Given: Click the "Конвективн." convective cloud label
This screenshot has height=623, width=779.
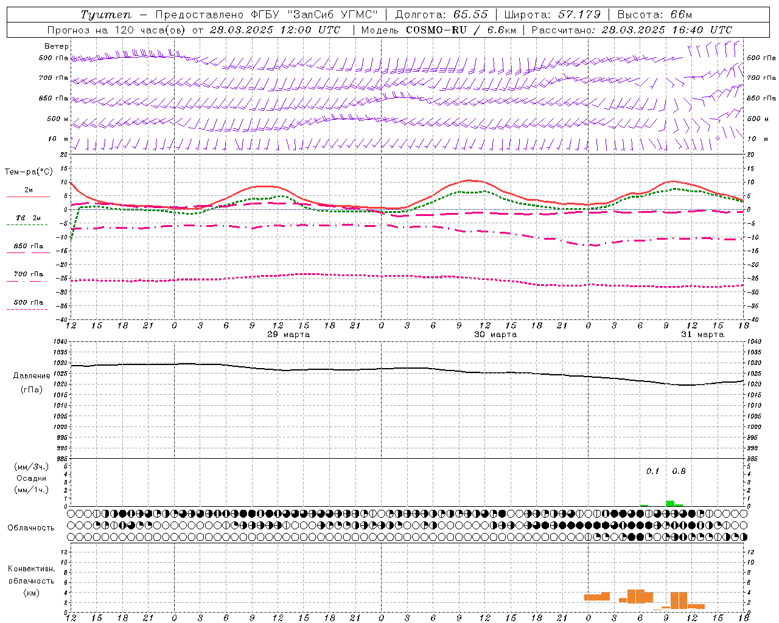Looking at the screenshot, I should (31, 569).
